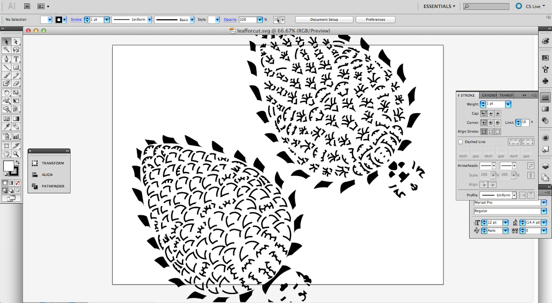Click the white Fill color swatch

point(8,166)
